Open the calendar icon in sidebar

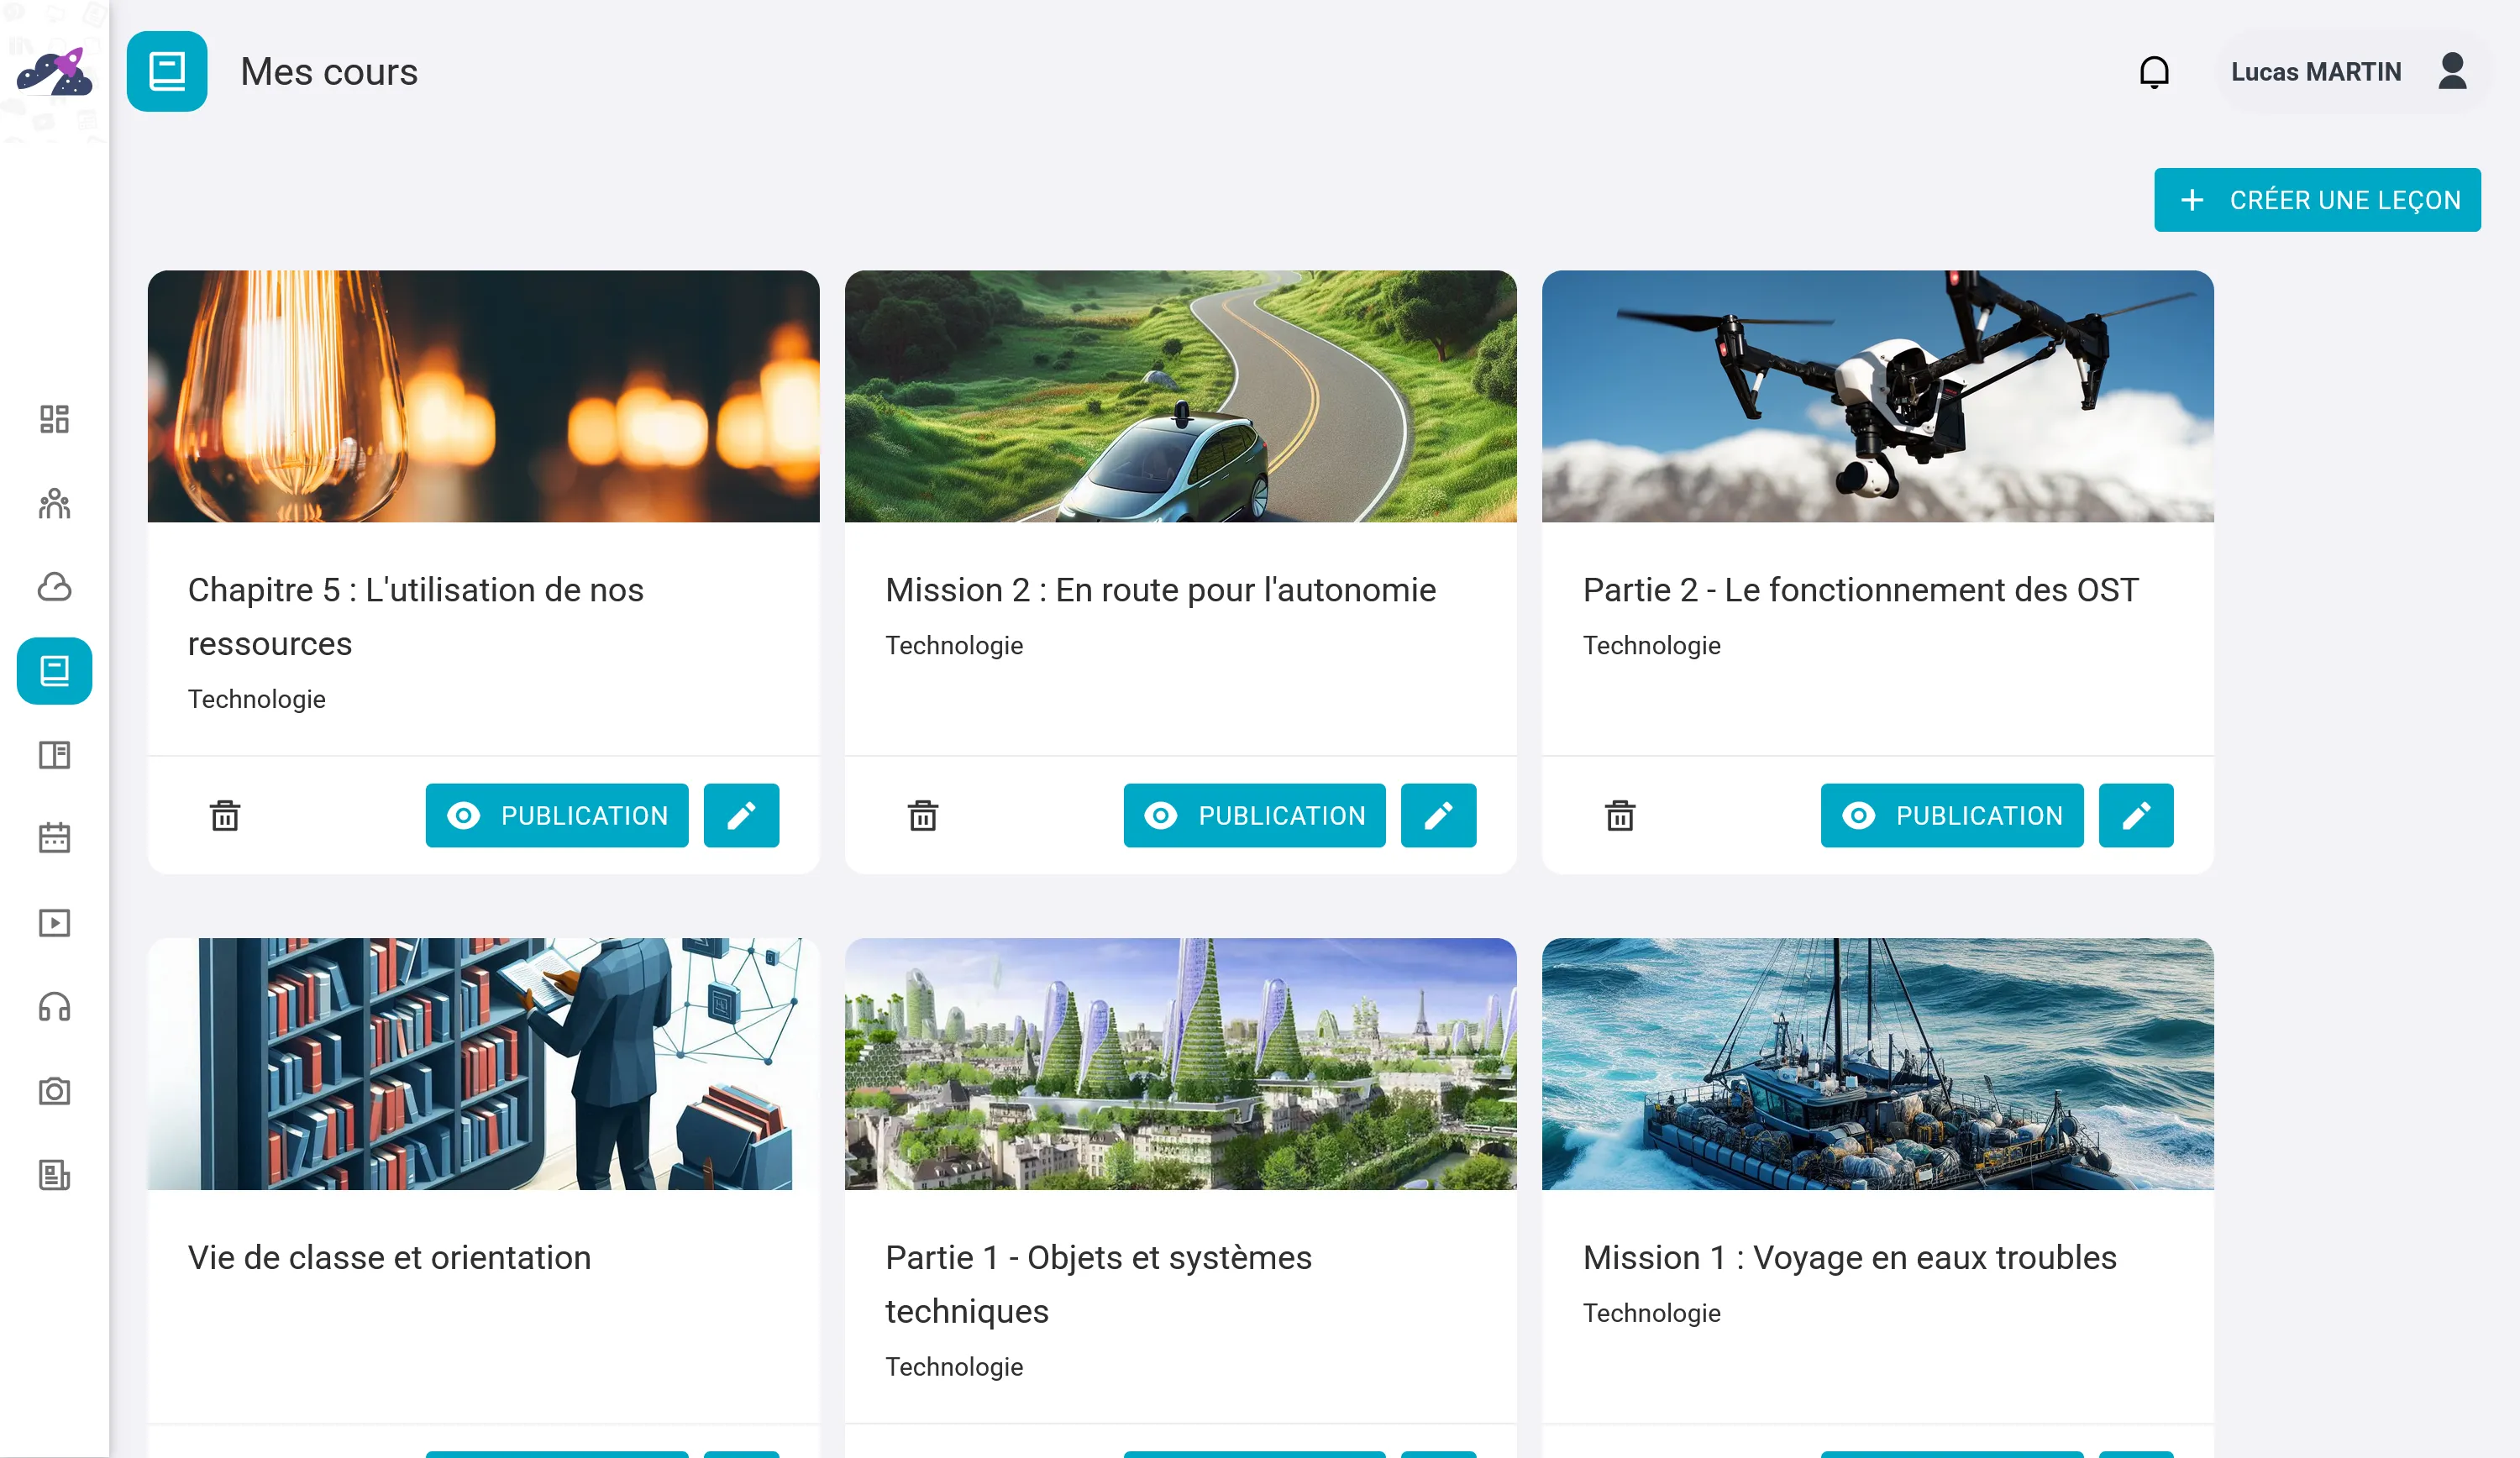coord(54,838)
